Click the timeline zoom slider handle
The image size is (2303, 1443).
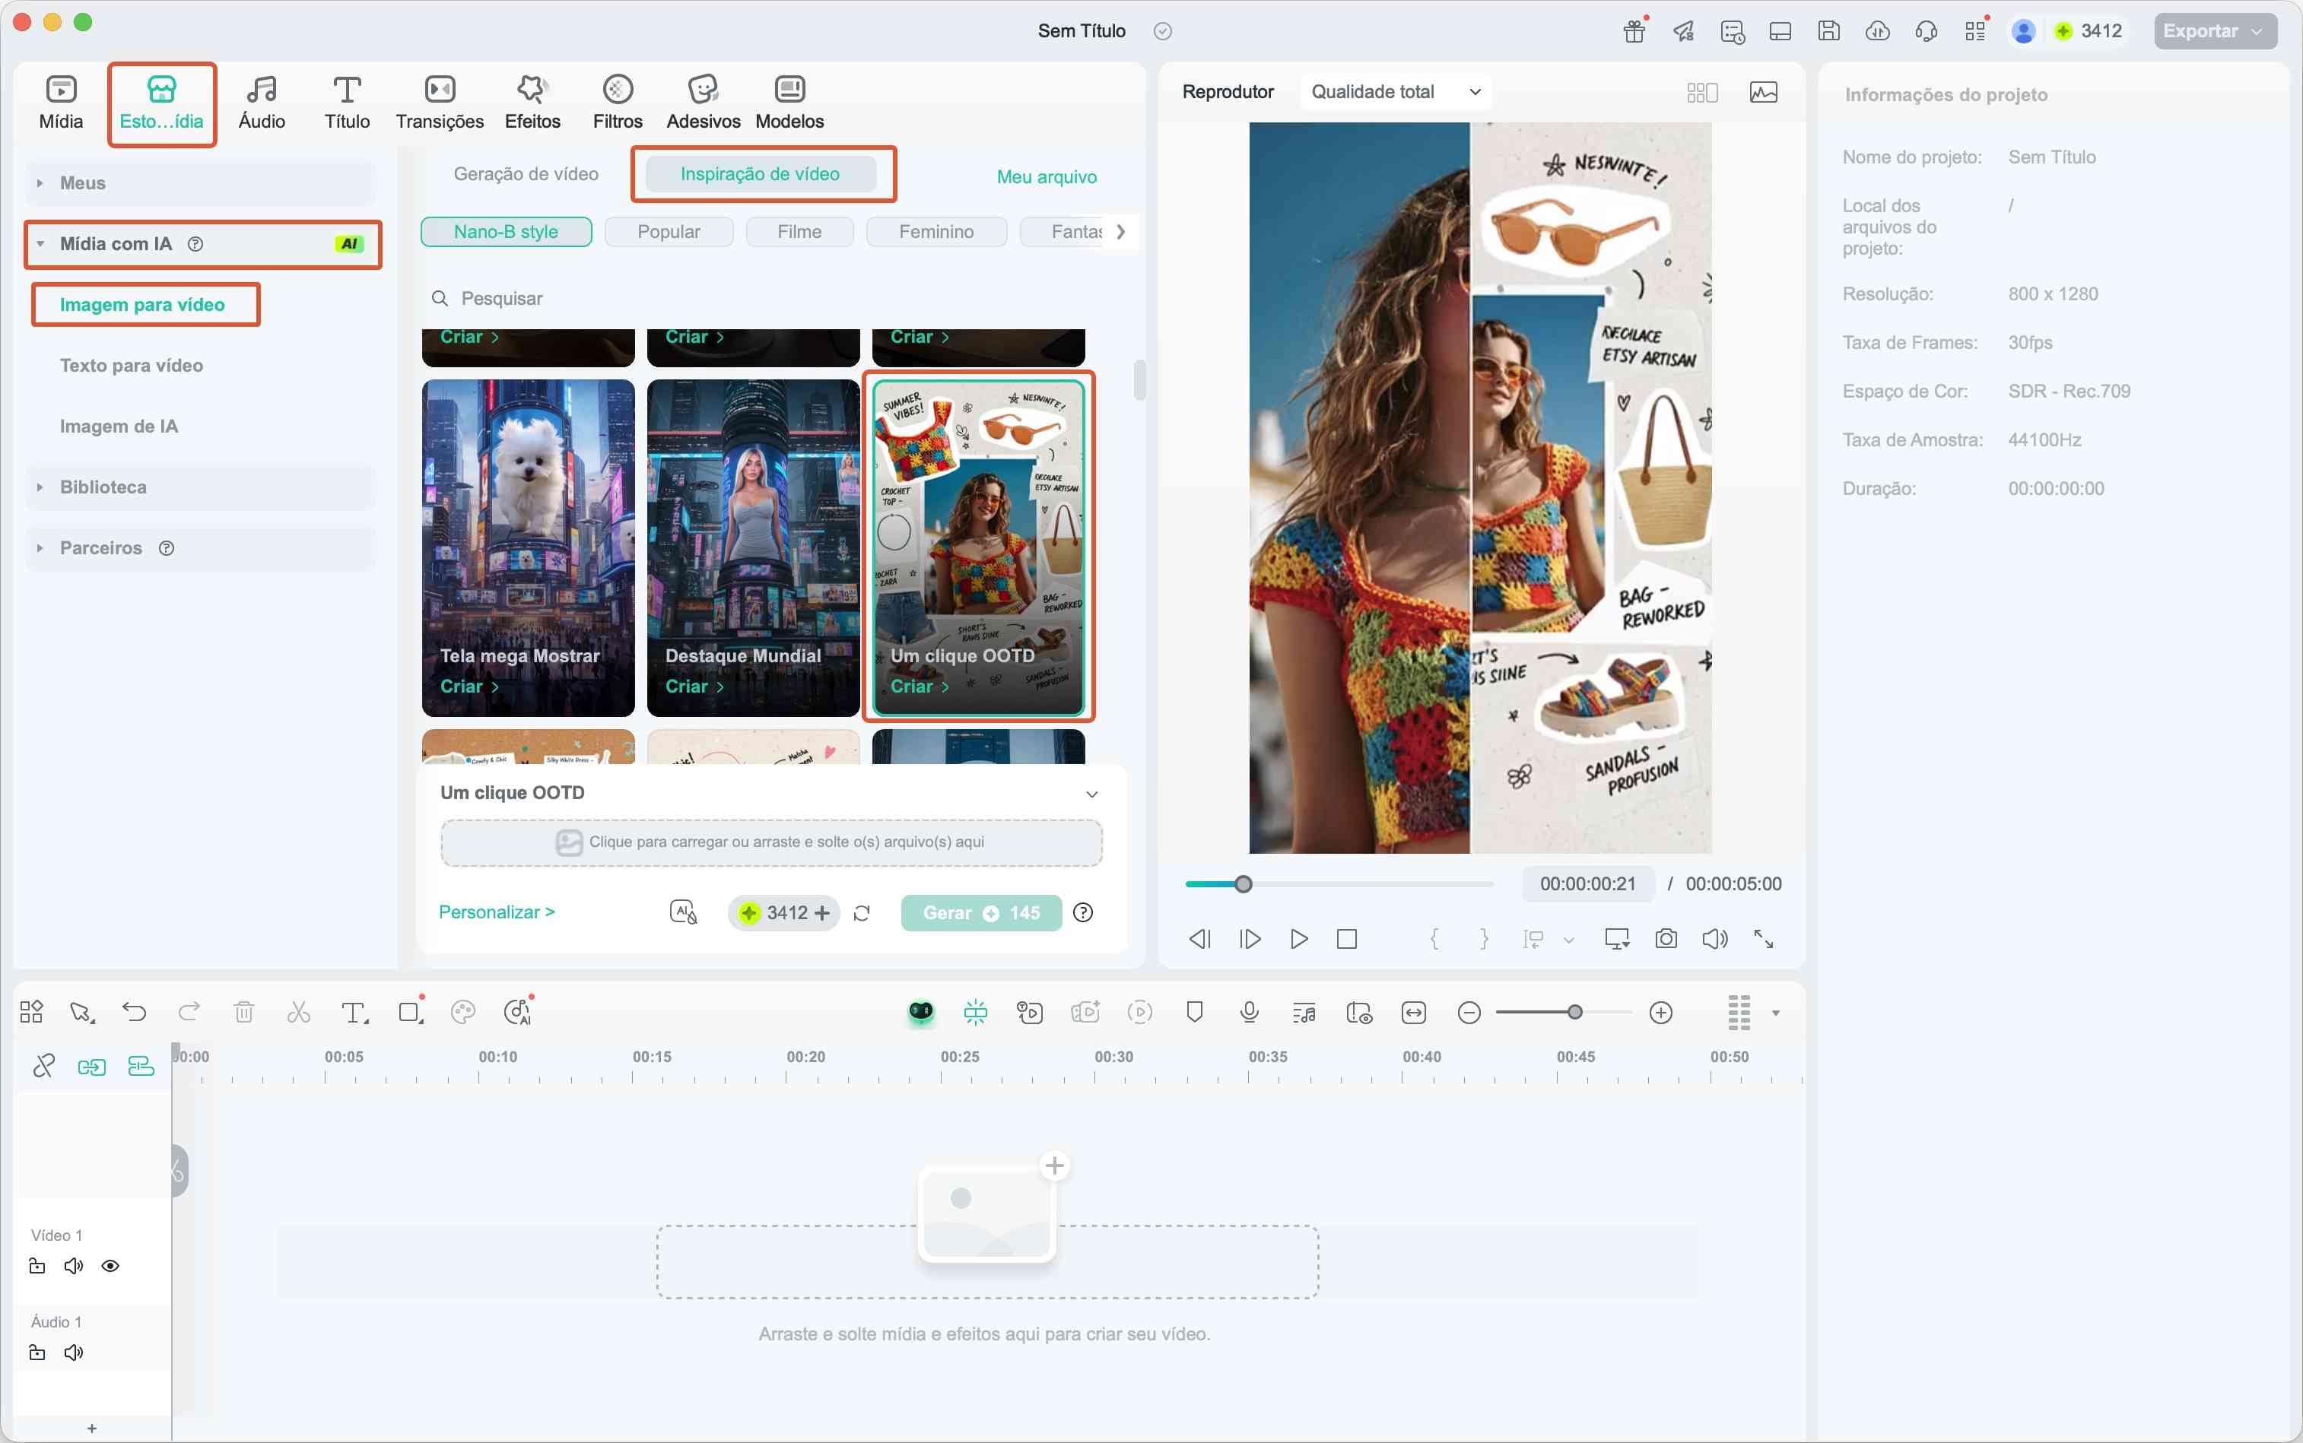1574,1013
